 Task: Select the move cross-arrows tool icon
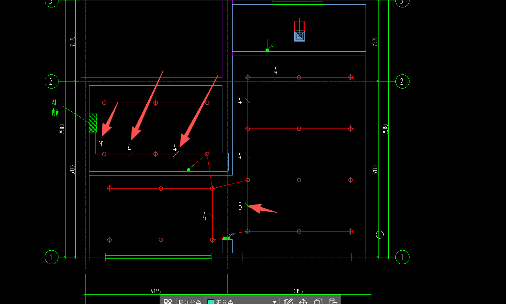coord(303,302)
